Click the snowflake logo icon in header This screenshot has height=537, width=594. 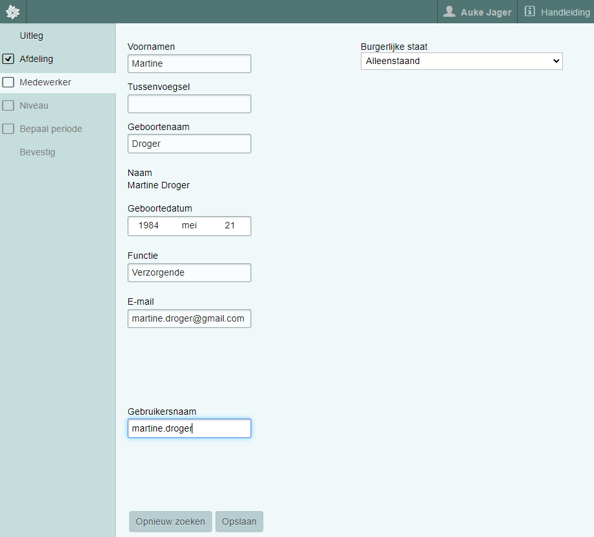(x=12, y=12)
